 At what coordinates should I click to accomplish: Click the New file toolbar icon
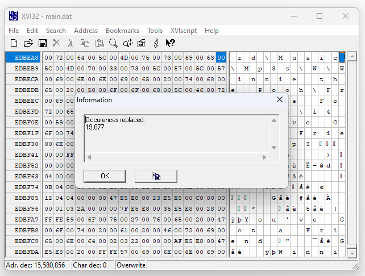(x=14, y=43)
